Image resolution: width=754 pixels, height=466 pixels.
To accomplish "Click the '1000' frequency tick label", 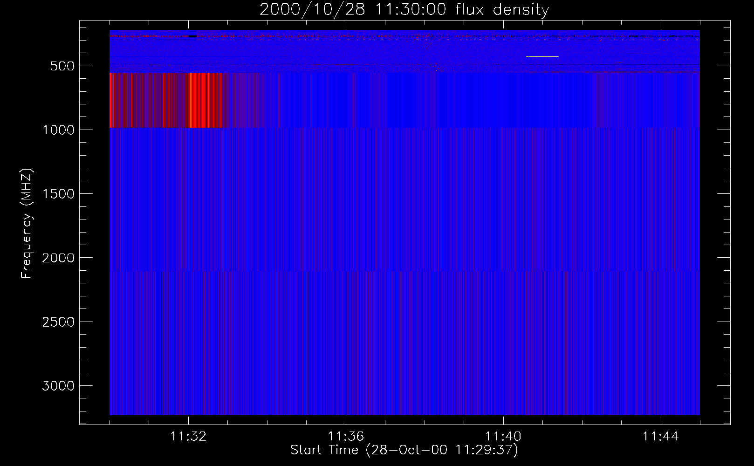I will coord(58,130).
